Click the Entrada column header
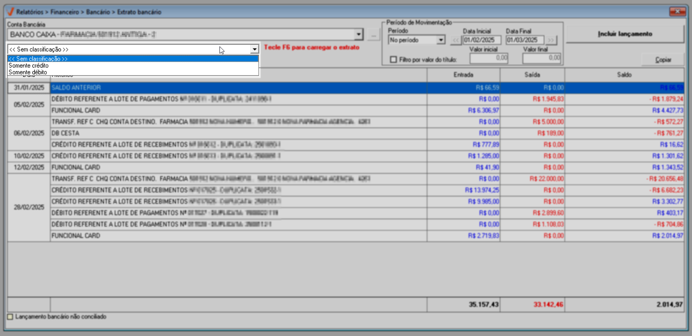 point(463,75)
